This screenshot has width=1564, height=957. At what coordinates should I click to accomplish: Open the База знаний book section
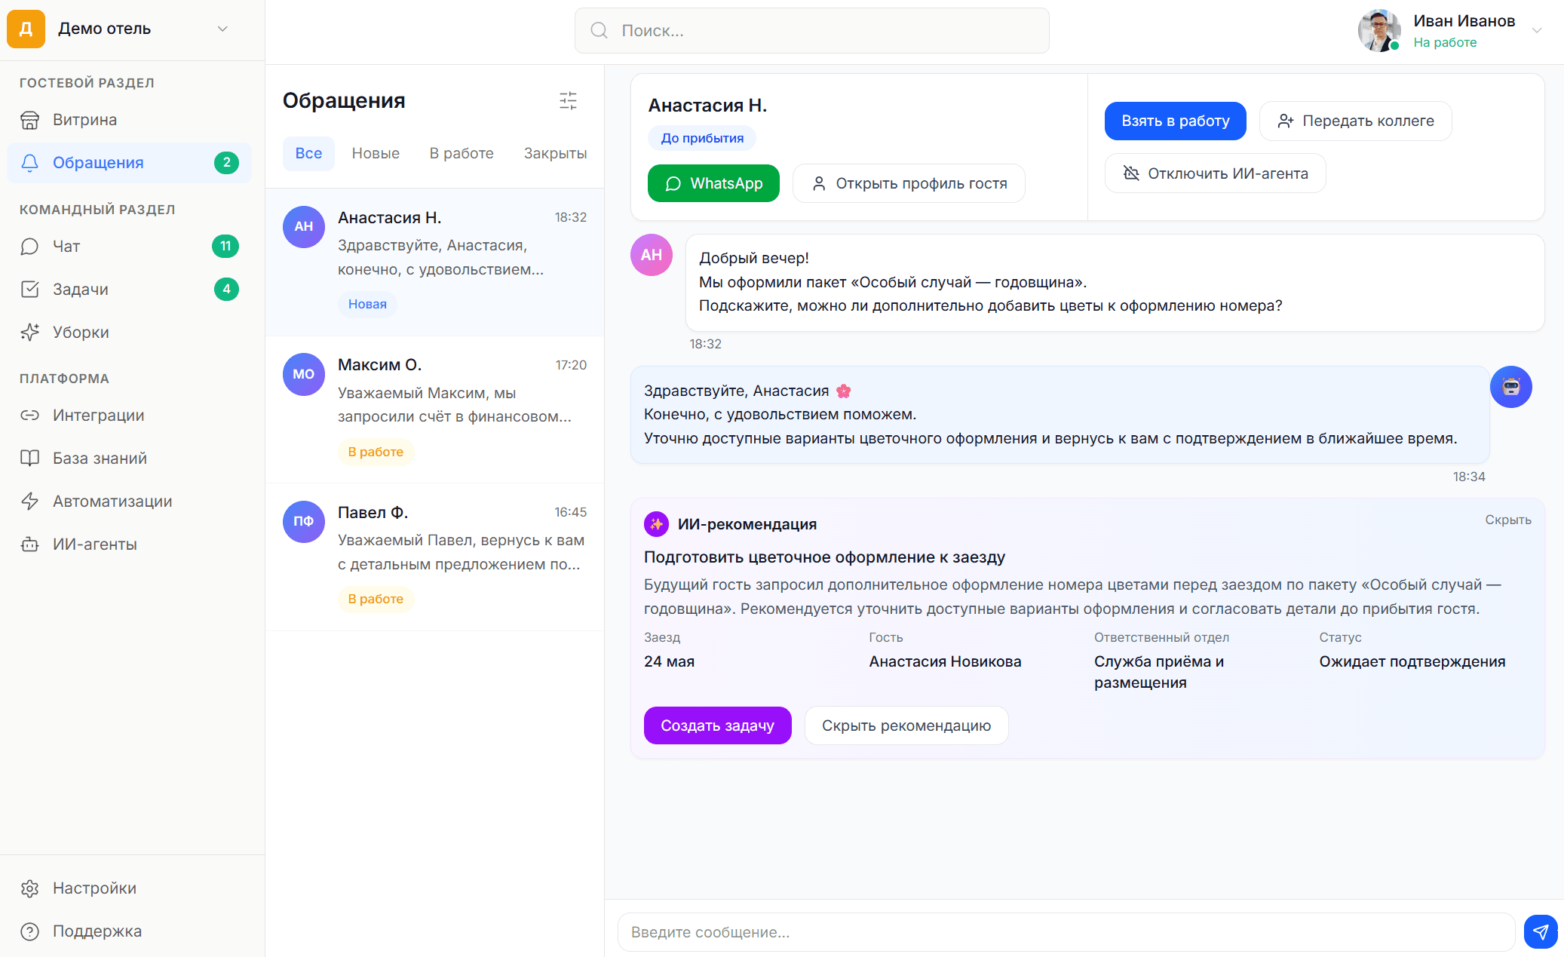point(129,459)
